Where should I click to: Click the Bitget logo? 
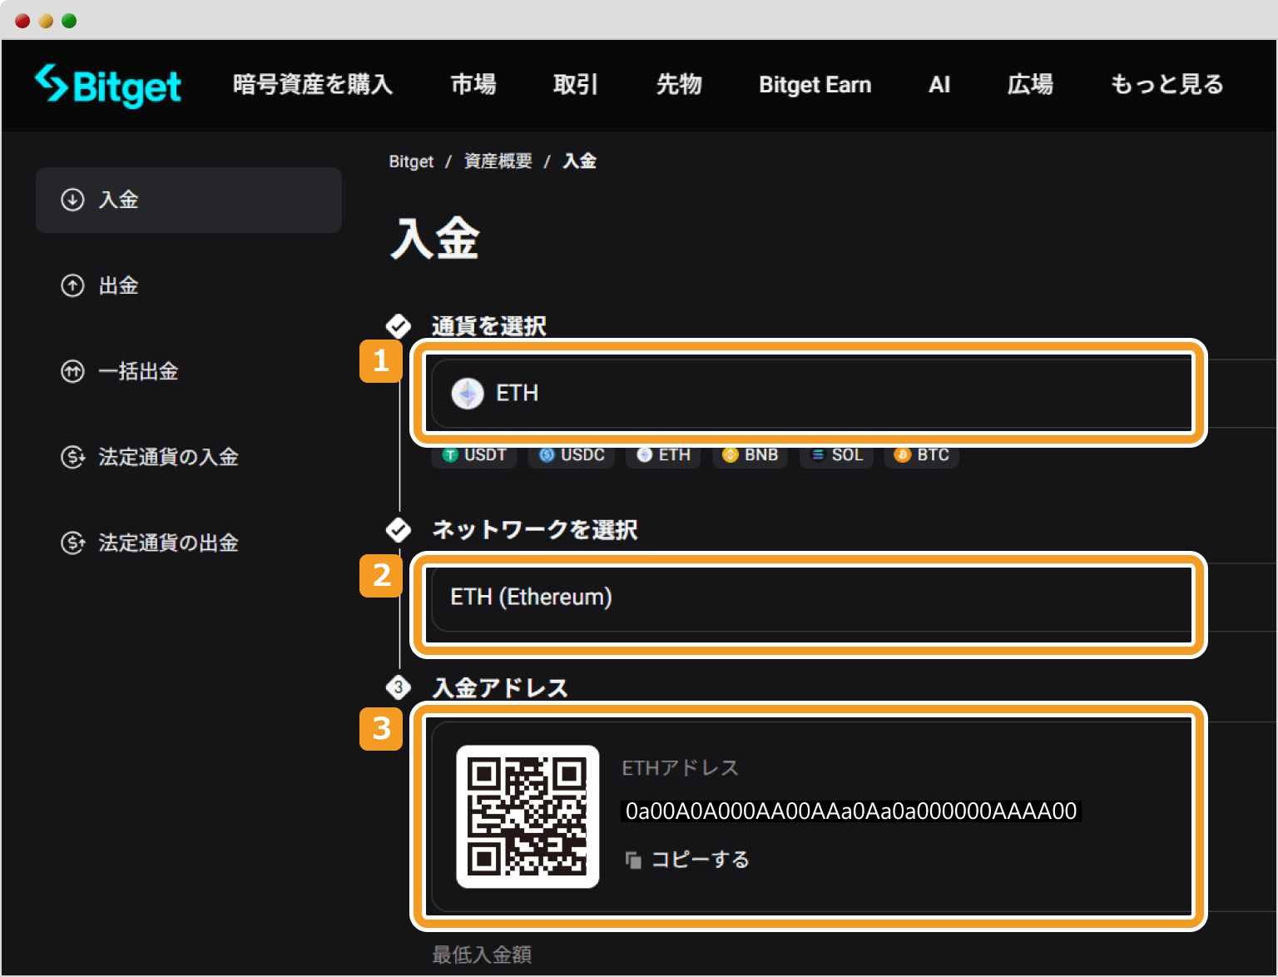108,86
